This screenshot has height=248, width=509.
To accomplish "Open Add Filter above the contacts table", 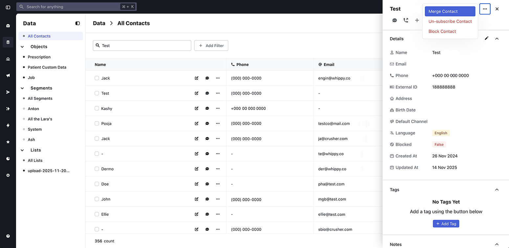I will click(x=211, y=45).
